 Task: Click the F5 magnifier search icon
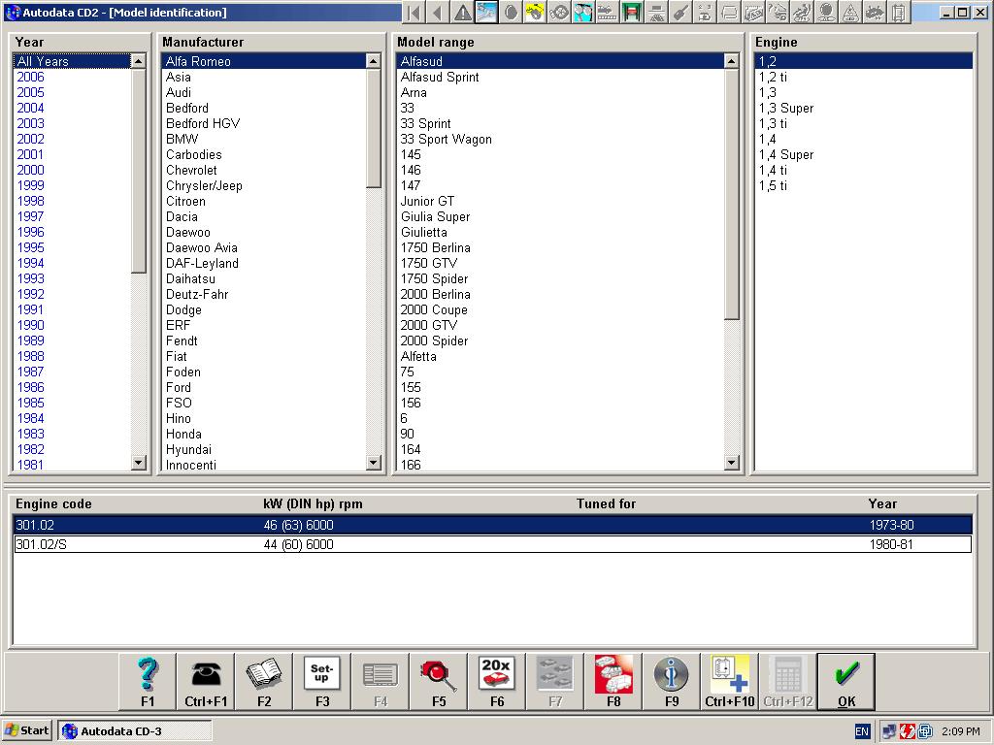click(439, 682)
